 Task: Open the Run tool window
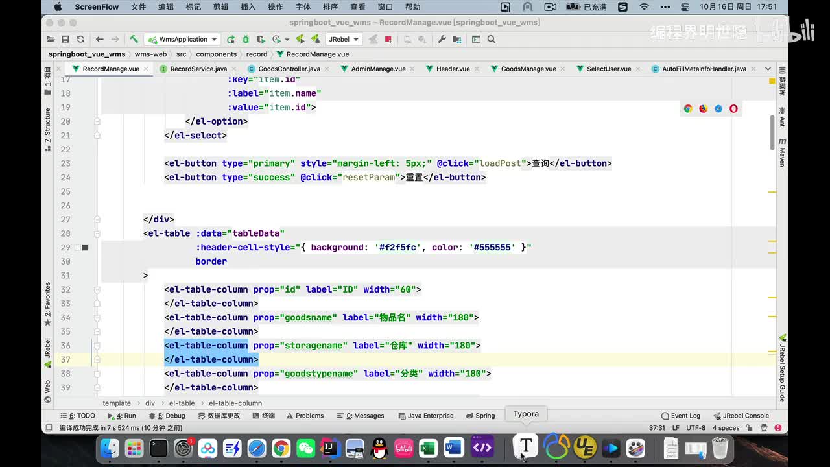pos(122,416)
